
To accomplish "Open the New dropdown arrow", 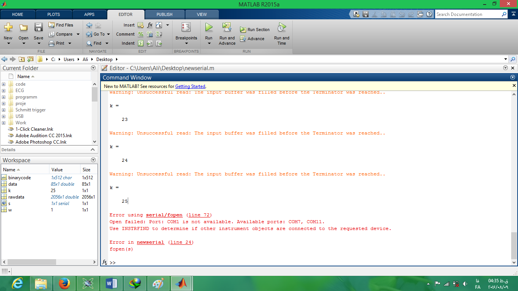I will pyautogui.click(x=8, y=43).
